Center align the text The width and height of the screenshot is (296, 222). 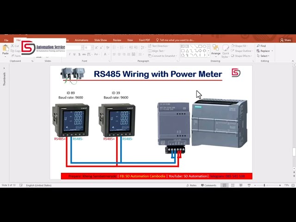click(x=119, y=55)
